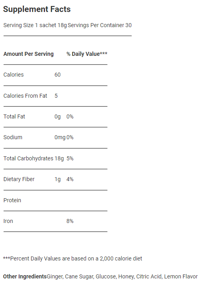This screenshot has height=284, width=201.
Task: Click the Supplement Facts heading
Action: click(x=37, y=9)
